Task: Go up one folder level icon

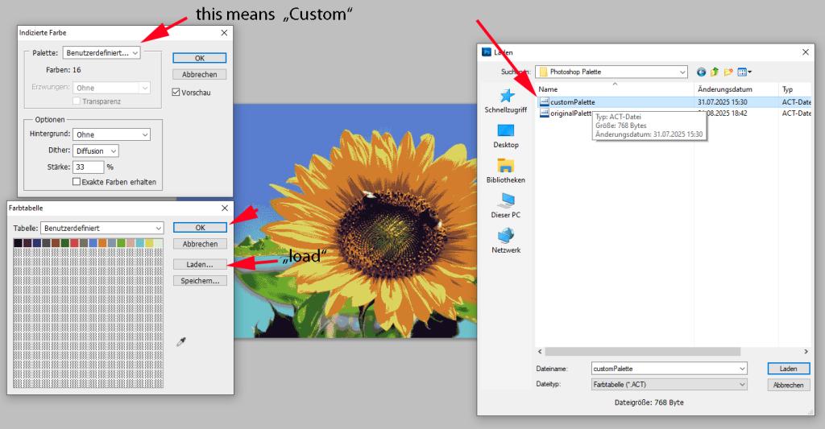Action: (714, 72)
